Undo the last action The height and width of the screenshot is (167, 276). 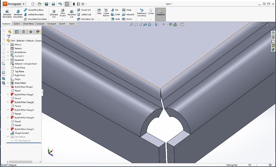(60, 4)
